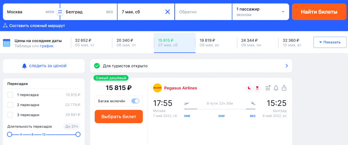The height and width of the screenshot is (145, 348).
Task: Check the 3 пересадки filter
Action: pos(10,115)
